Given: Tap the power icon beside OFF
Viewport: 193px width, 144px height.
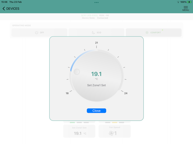Looking at the screenshot, I should 37,33.
